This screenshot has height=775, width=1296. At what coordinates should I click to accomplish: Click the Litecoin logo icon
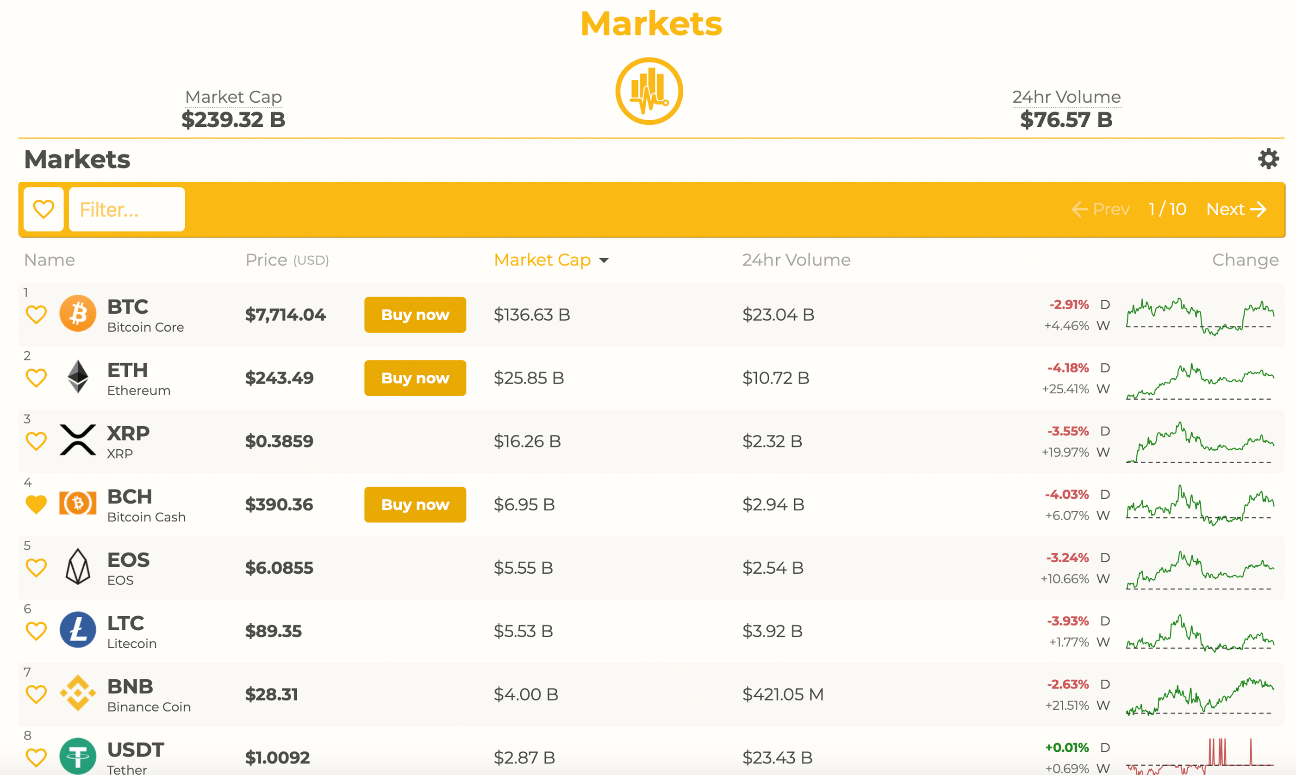(x=78, y=630)
